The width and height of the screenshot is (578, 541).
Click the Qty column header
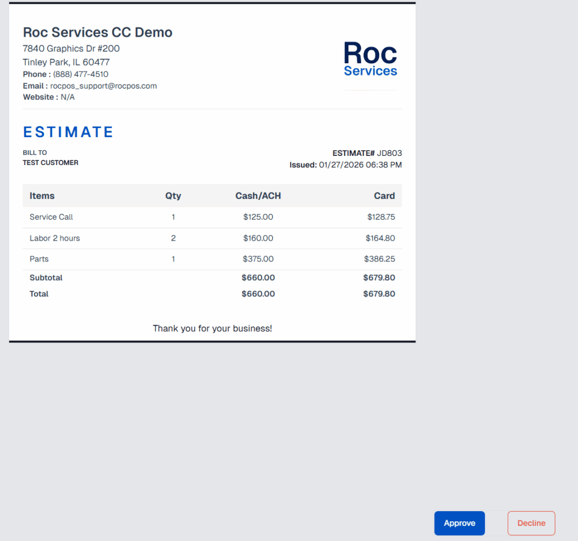pyautogui.click(x=173, y=196)
